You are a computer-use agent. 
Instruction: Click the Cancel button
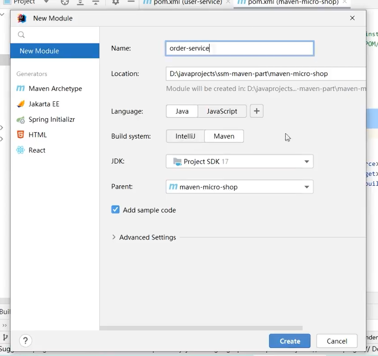point(337,341)
